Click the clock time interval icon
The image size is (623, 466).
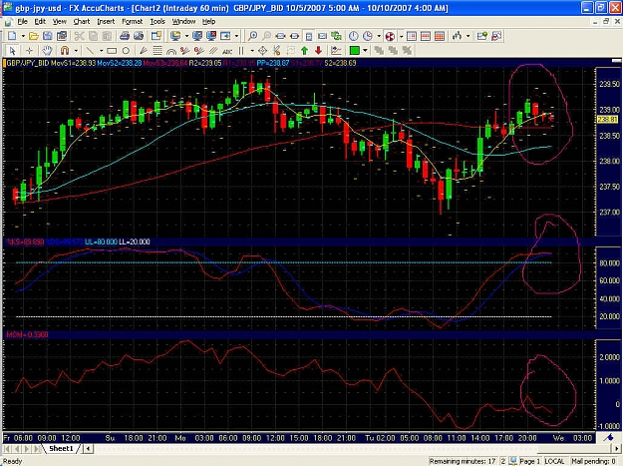(x=353, y=36)
